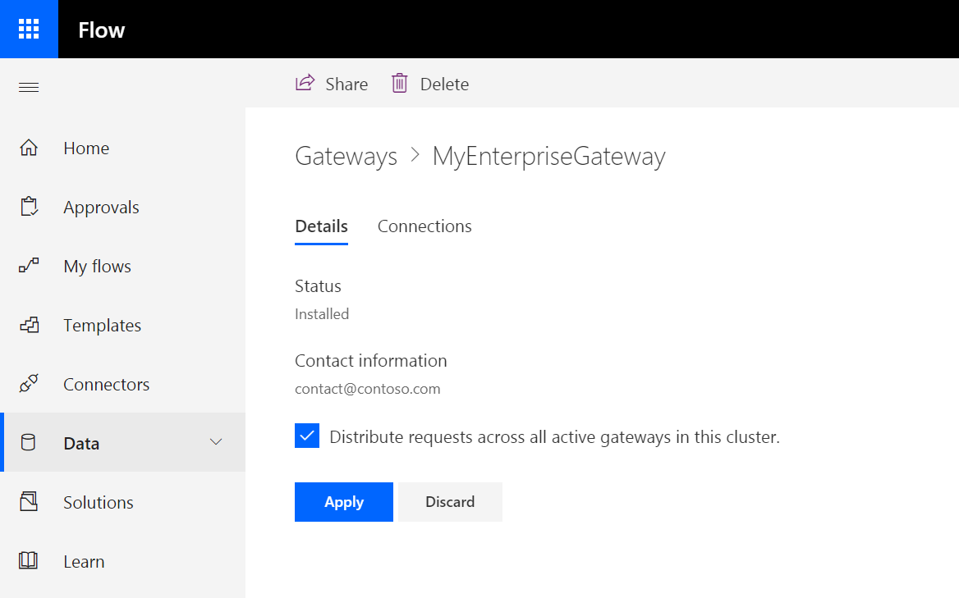Collapse the Data menu chevron

pos(216,442)
